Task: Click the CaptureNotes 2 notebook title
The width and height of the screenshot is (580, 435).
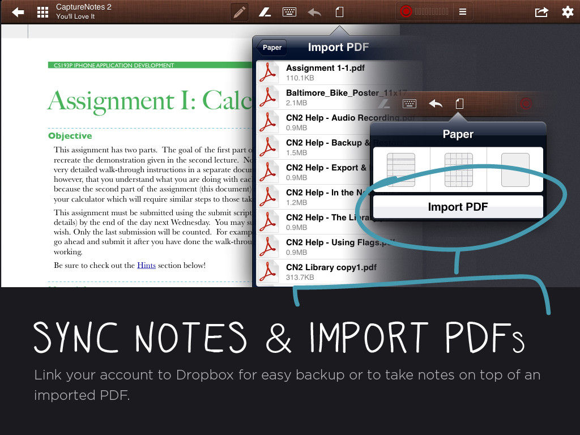Action: tap(84, 7)
